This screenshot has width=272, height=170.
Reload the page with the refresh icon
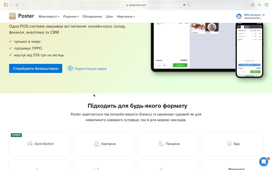coord(189,5)
